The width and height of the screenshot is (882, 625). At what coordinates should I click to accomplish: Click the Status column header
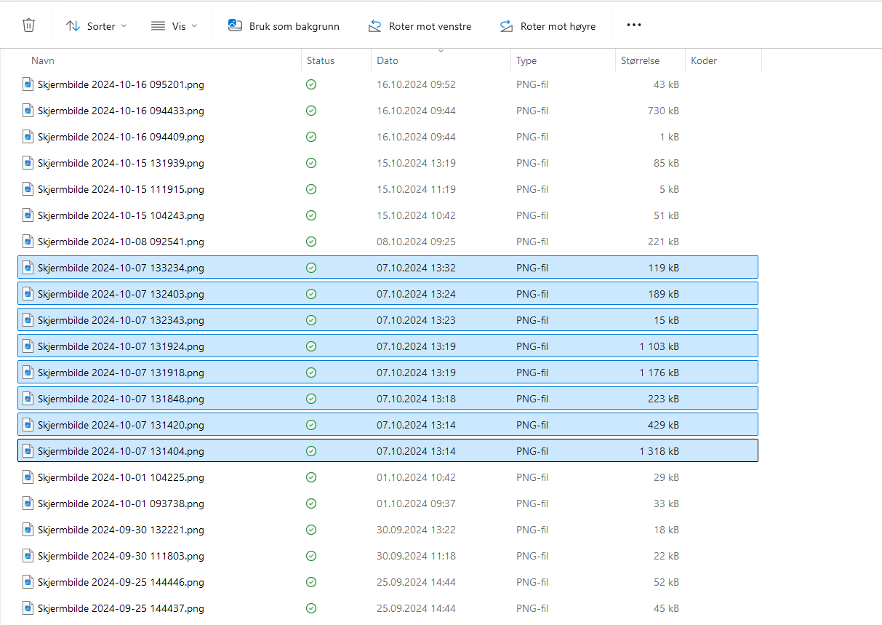pyautogui.click(x=321, y=61)
